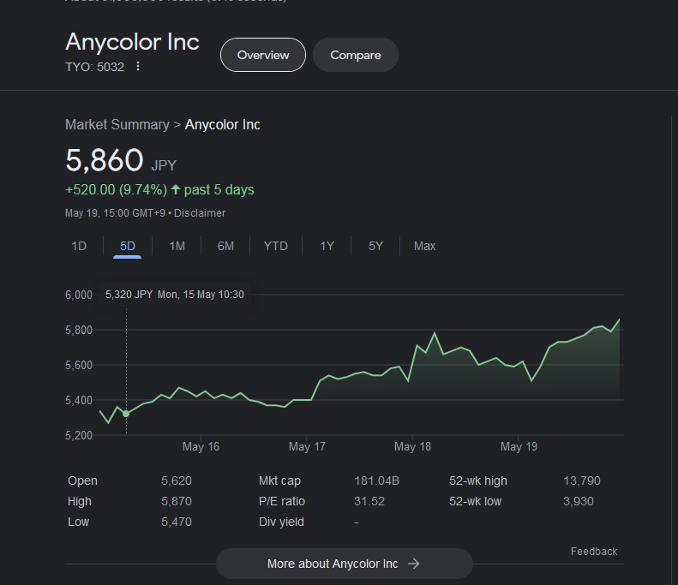Click the 5,400 y-axis label
This screenshot has width=678, height=585.
coord(79,400)
